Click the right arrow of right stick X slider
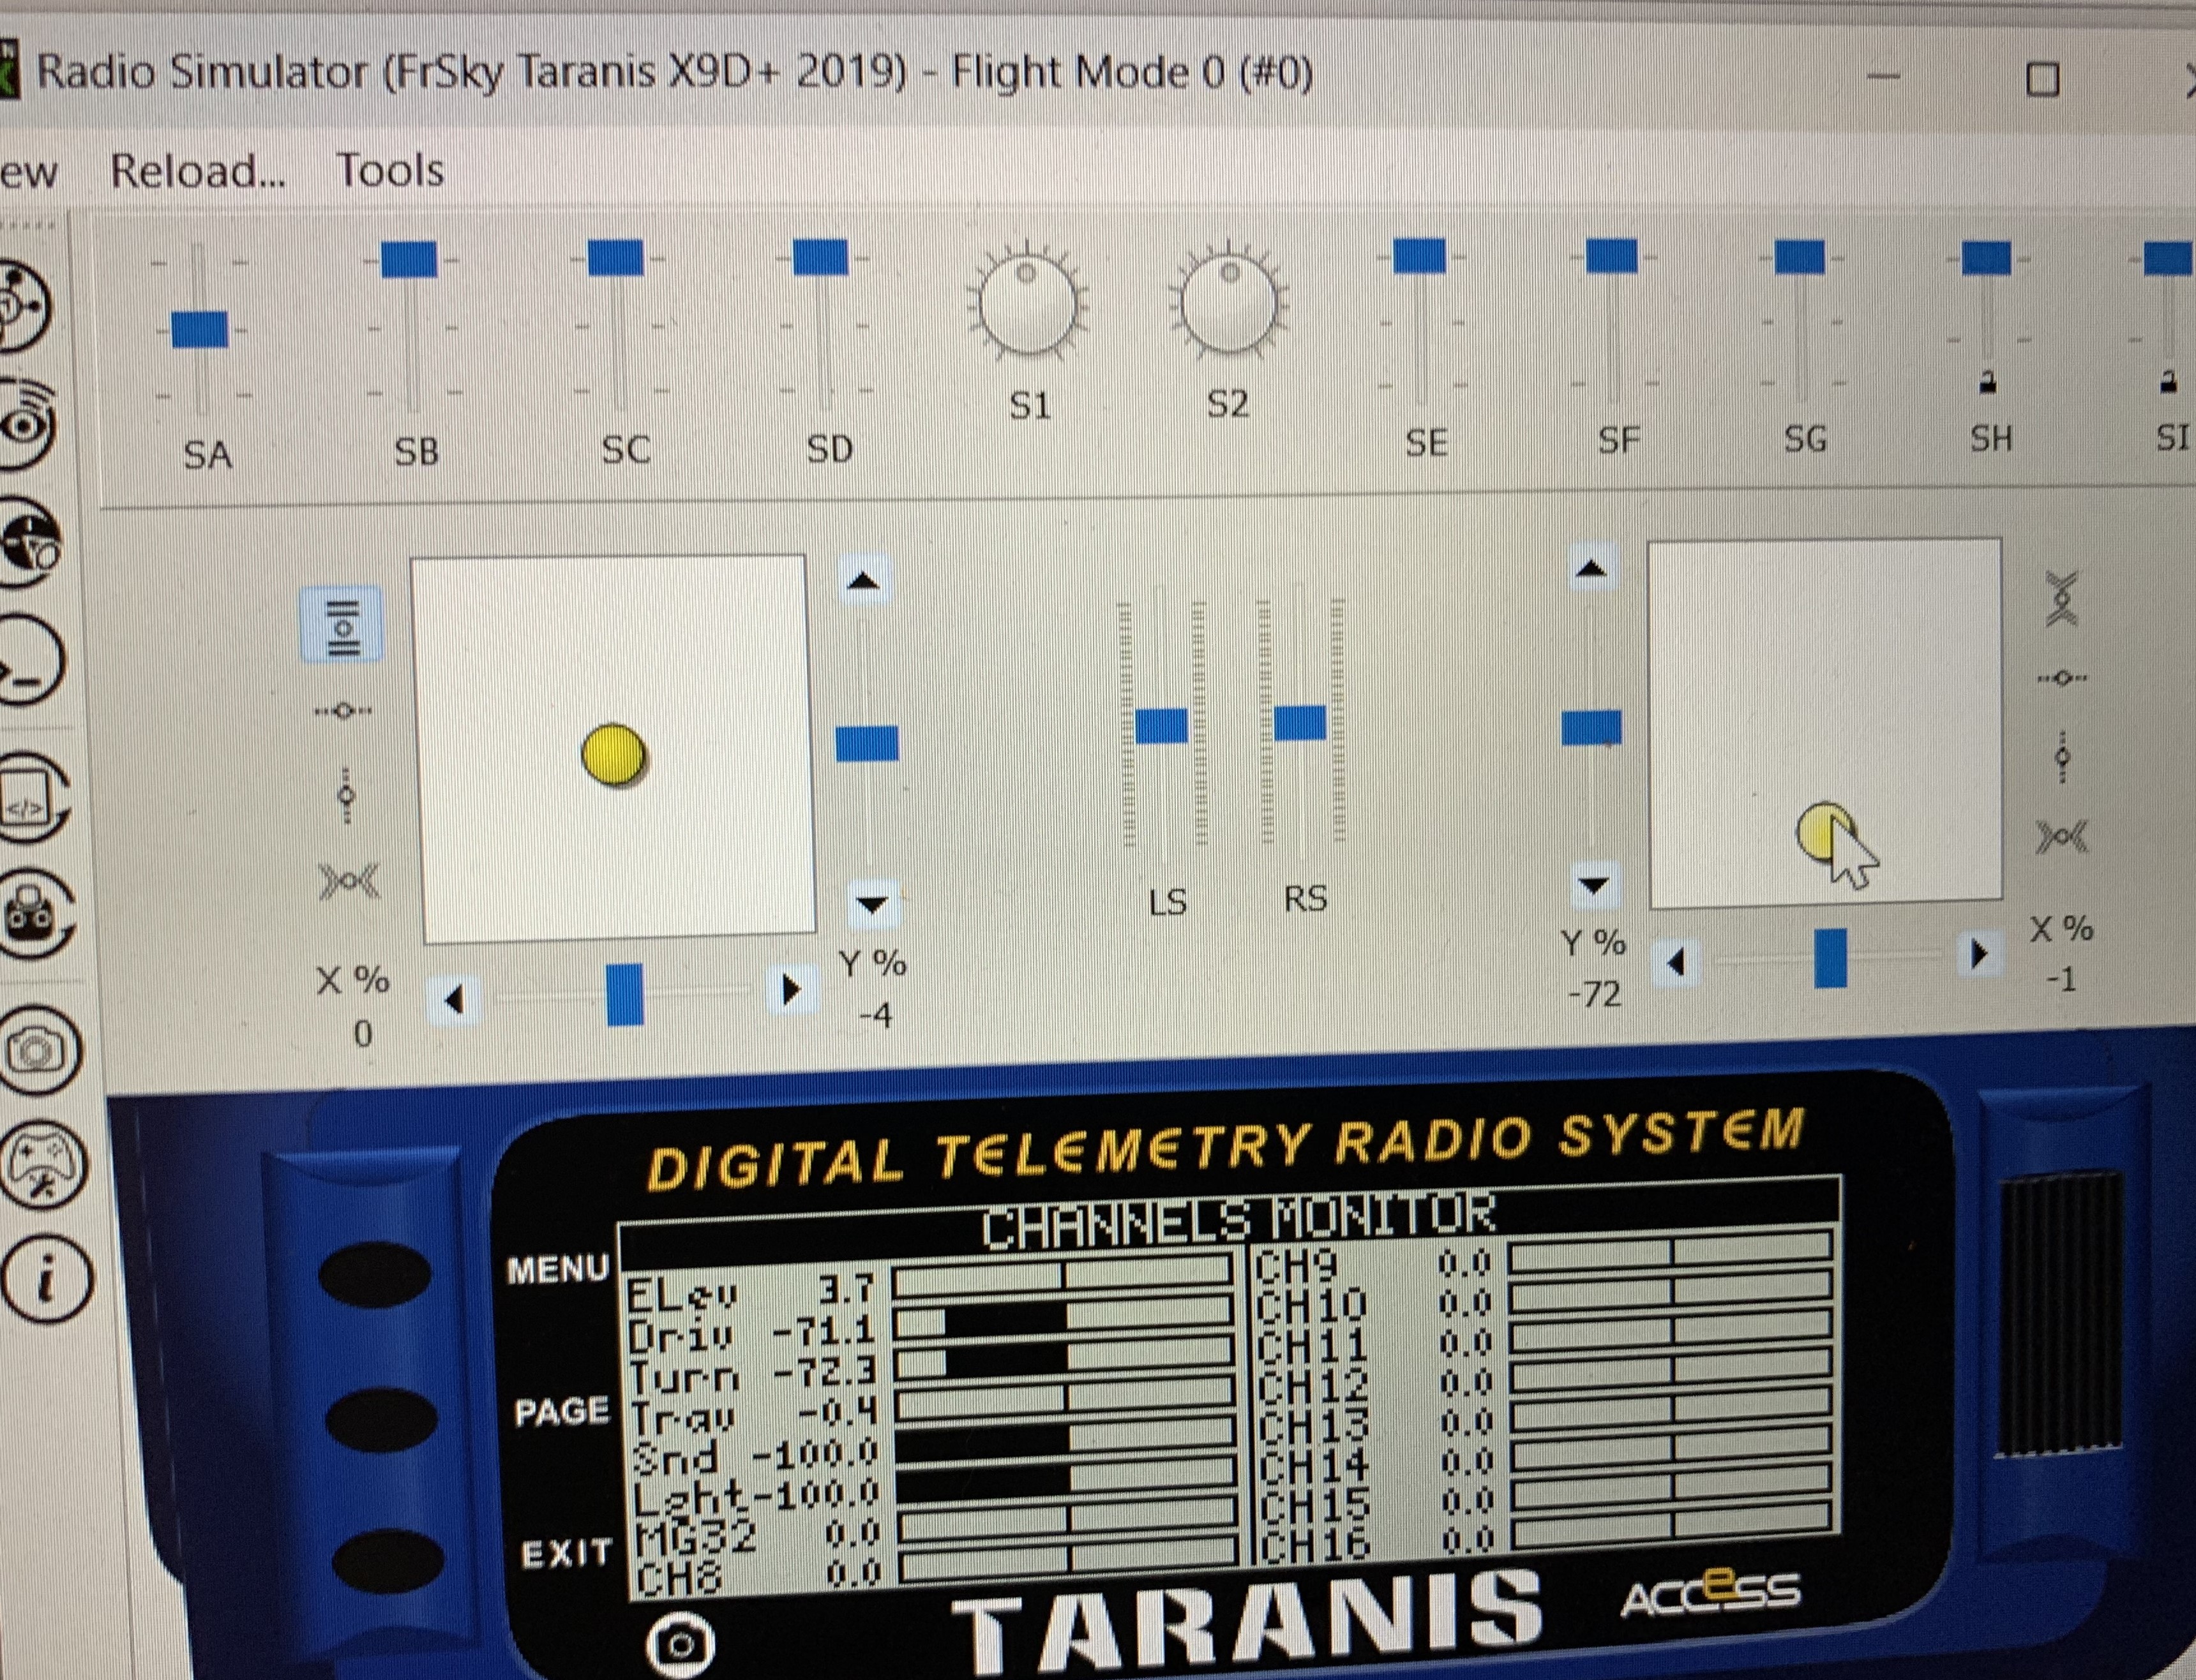Image resolution: width=2196 pixels, height=1680 pixels. 1978,955
